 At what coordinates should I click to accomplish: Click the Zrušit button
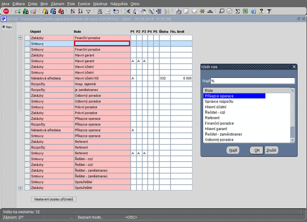tap(271, 150)
